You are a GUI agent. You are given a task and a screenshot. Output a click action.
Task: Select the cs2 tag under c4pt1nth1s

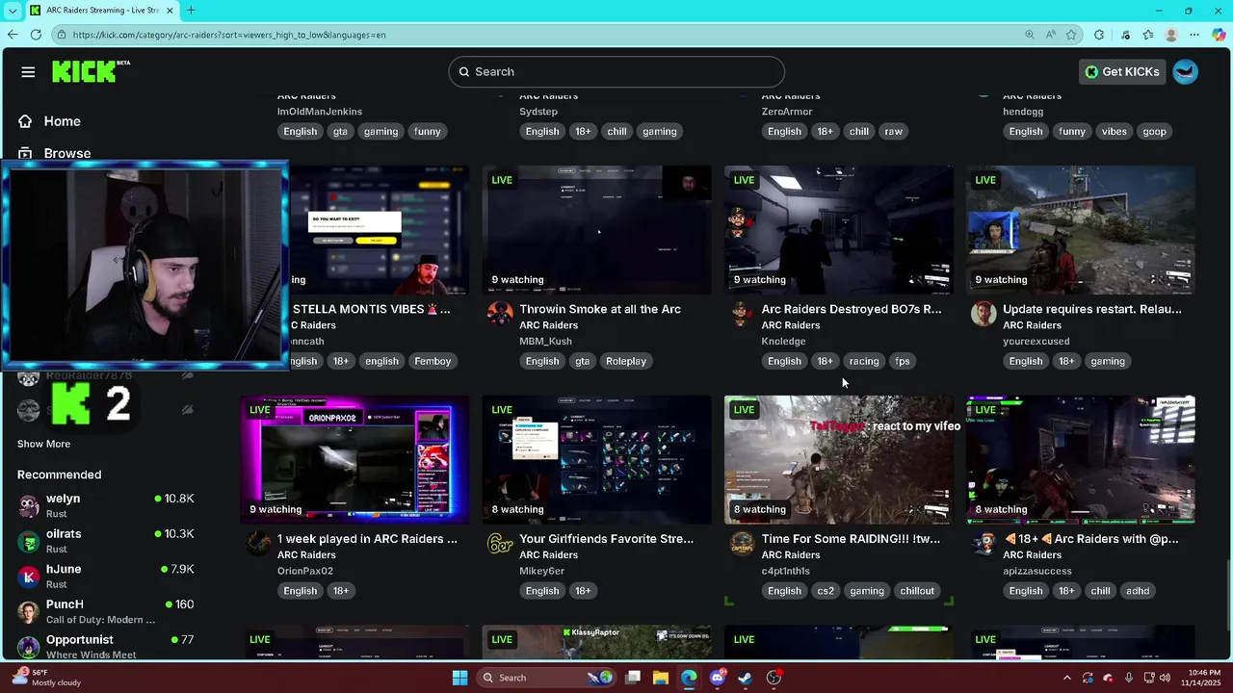click(826, 591)
